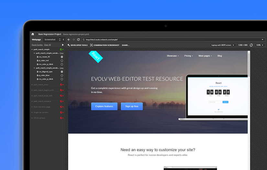Run combinations with the play icon

tap(63, 45)
